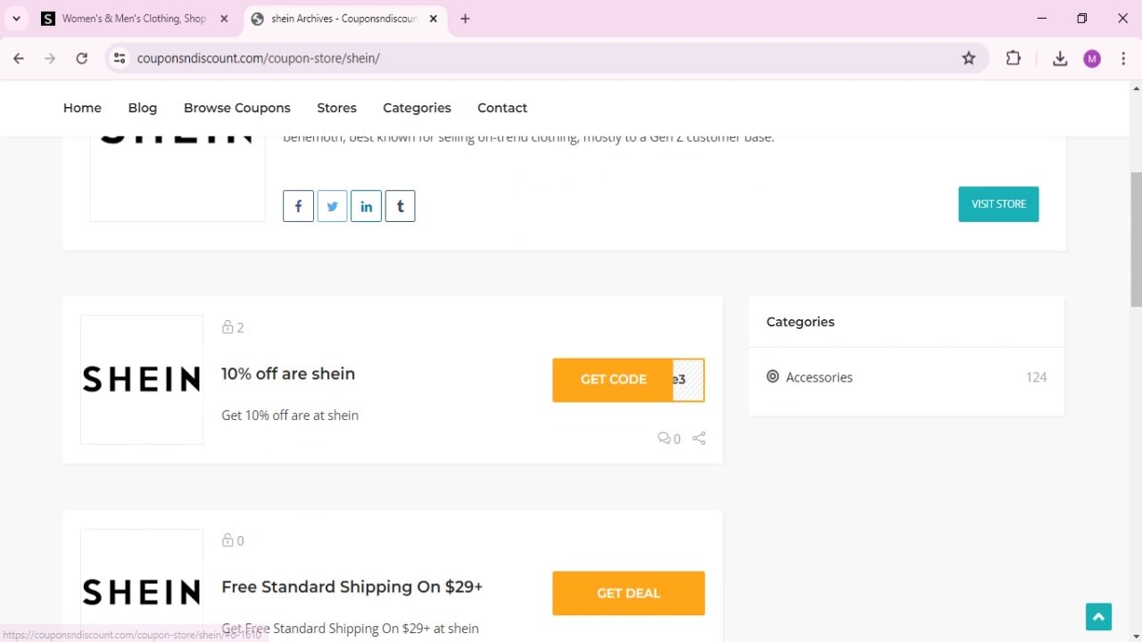Open comments on 10% off coupon

coord(669,439)
